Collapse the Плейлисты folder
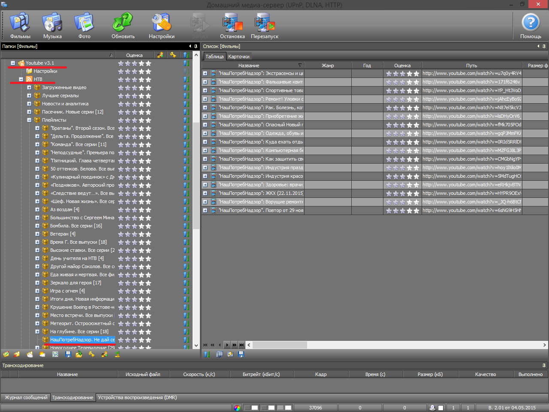The width and height of the screenshot is (549, 412). pyautogui.click(x=29, y=120)
